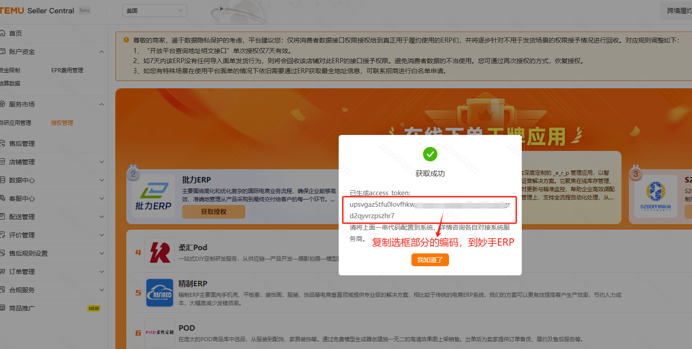Screen dimensions: 692x349
Task: Click the 店铺管理 sidebar icon
Action: 2,162
